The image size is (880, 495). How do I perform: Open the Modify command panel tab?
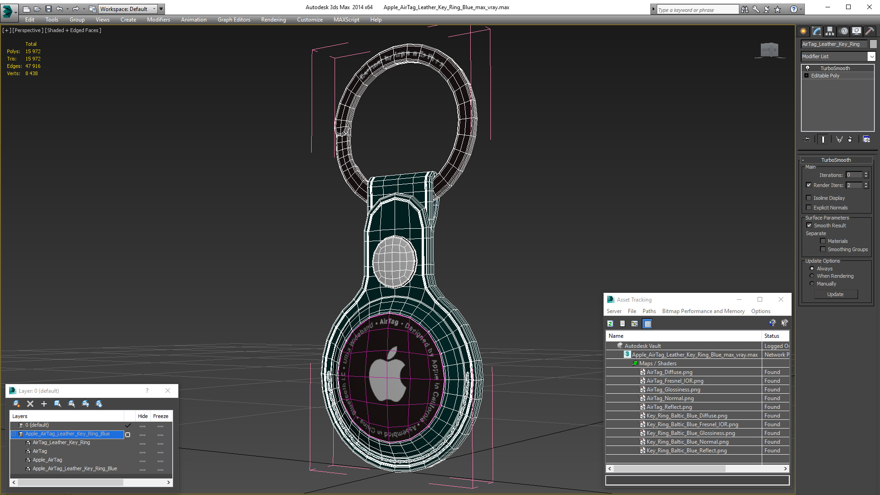817,31
